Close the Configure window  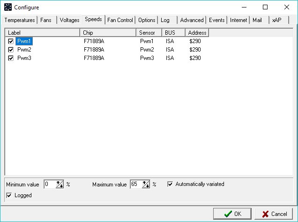click(287, 7)
